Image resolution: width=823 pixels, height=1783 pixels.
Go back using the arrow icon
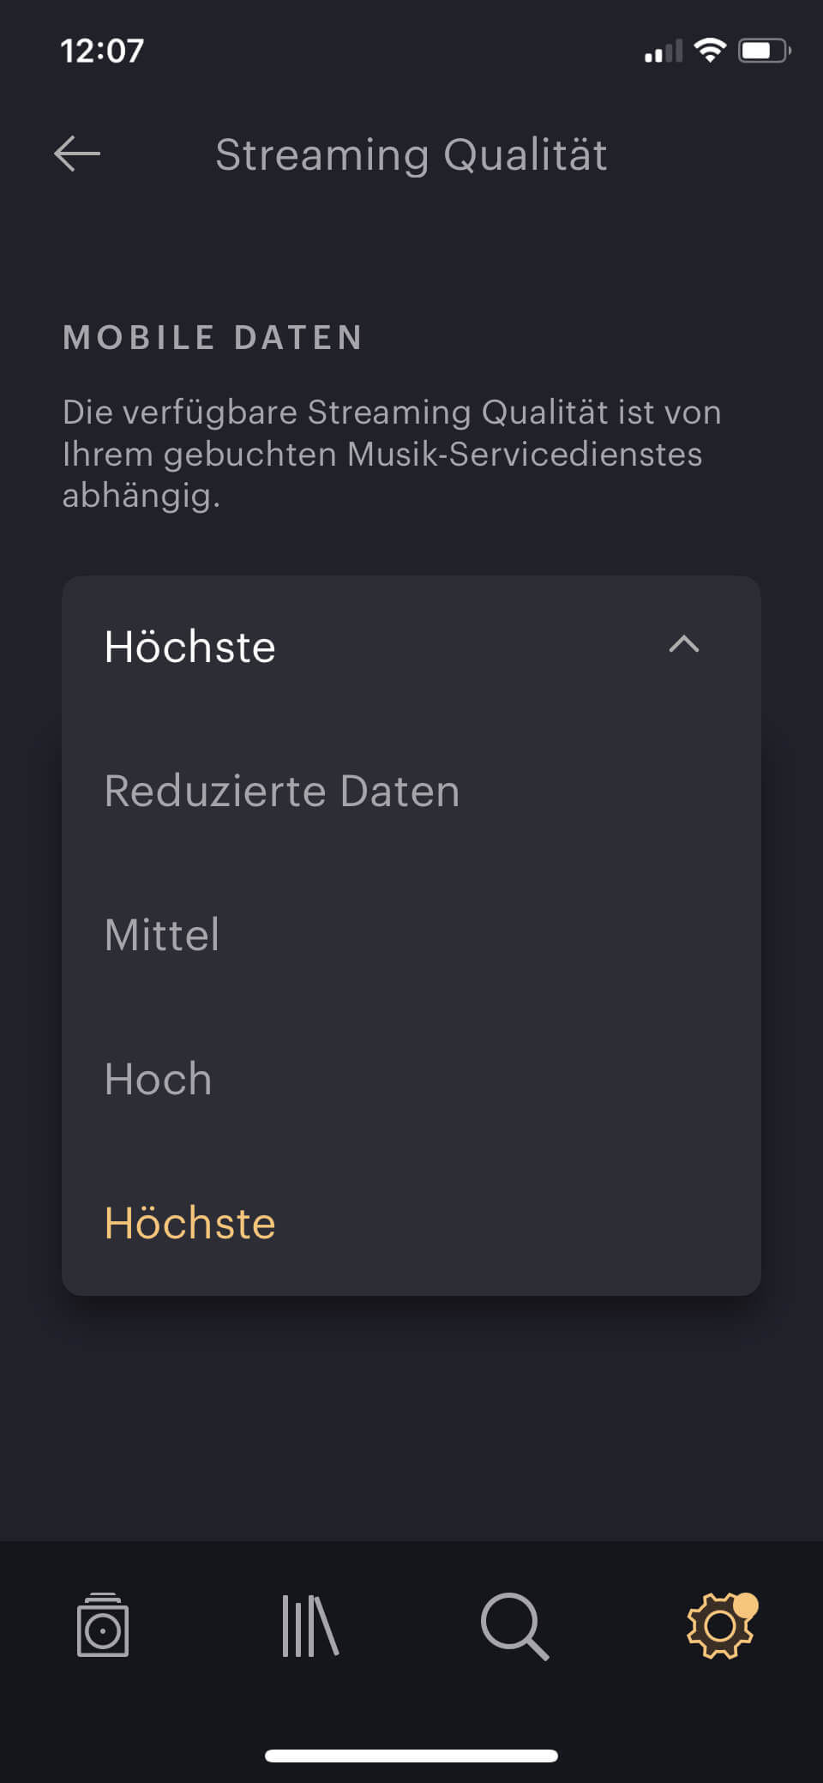[77, 154]
